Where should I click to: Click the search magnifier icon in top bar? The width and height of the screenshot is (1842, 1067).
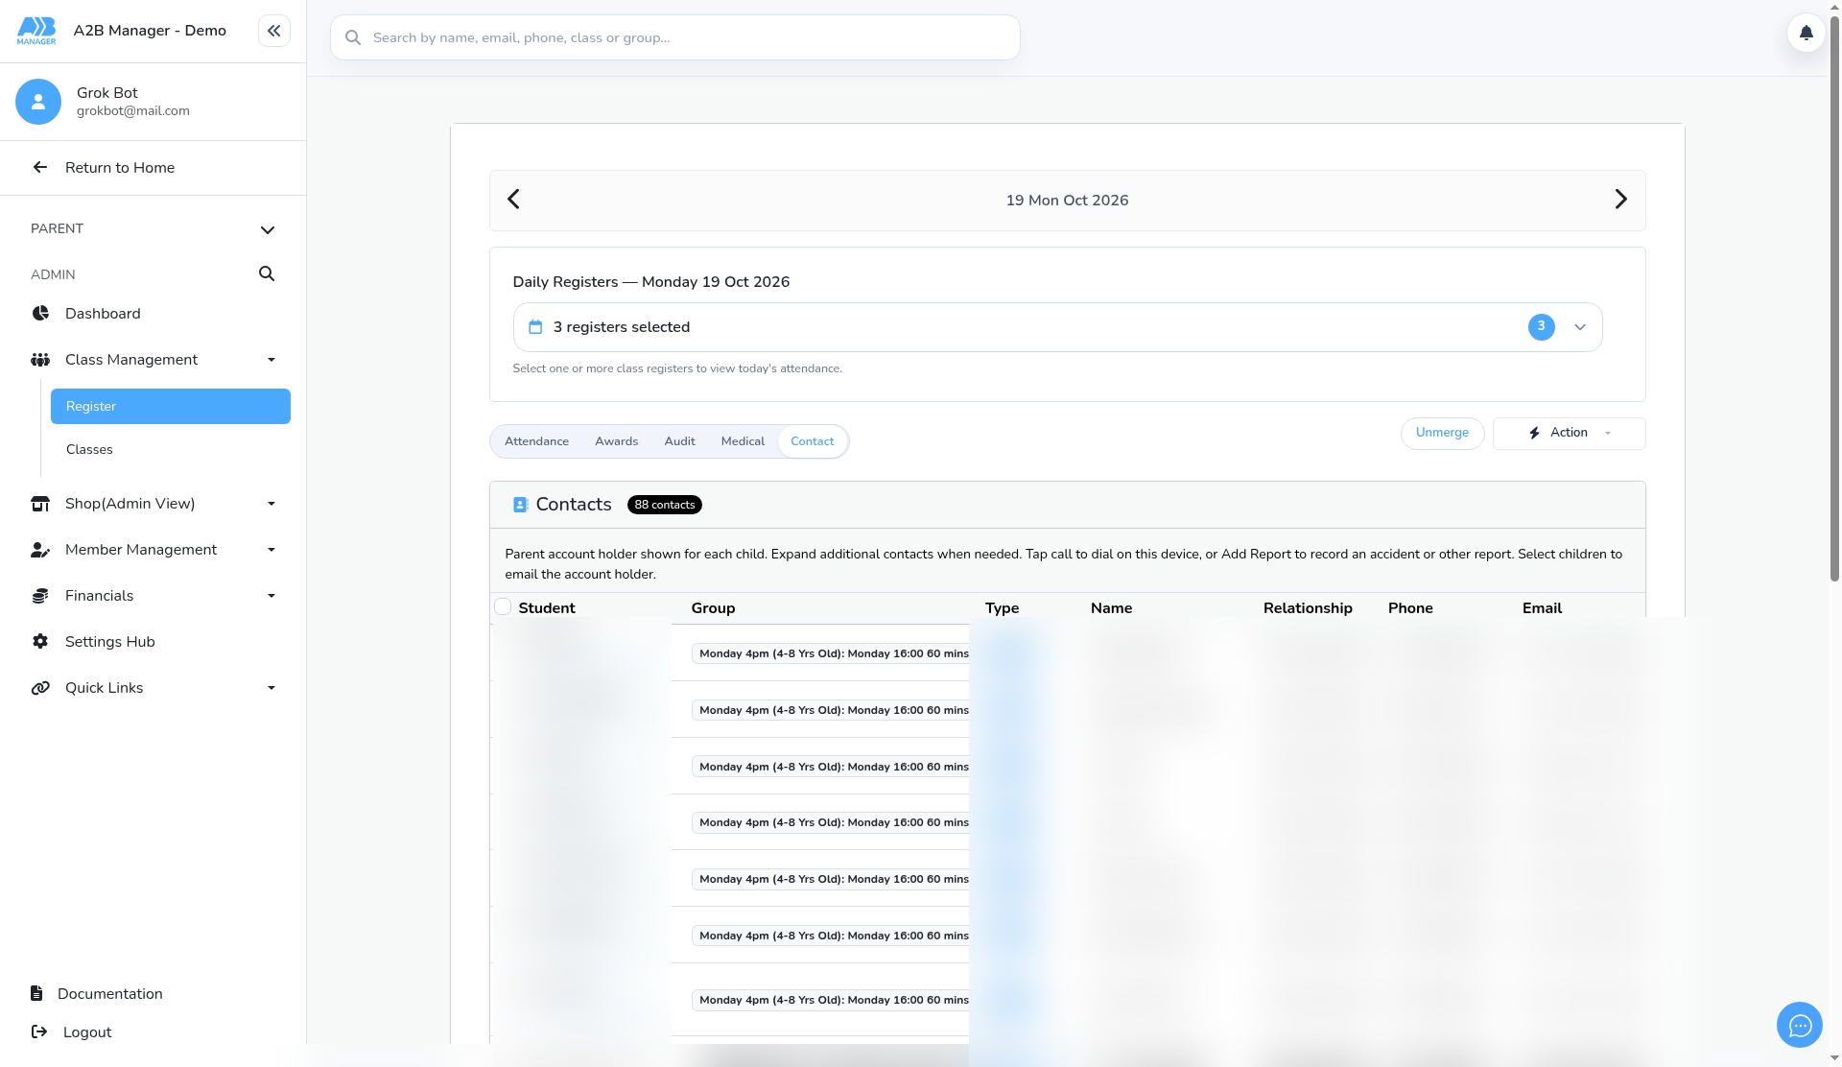[x=353, y=37]
